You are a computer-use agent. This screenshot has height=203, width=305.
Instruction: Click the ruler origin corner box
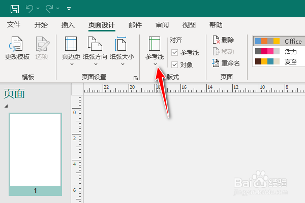(x=77, y=89)
